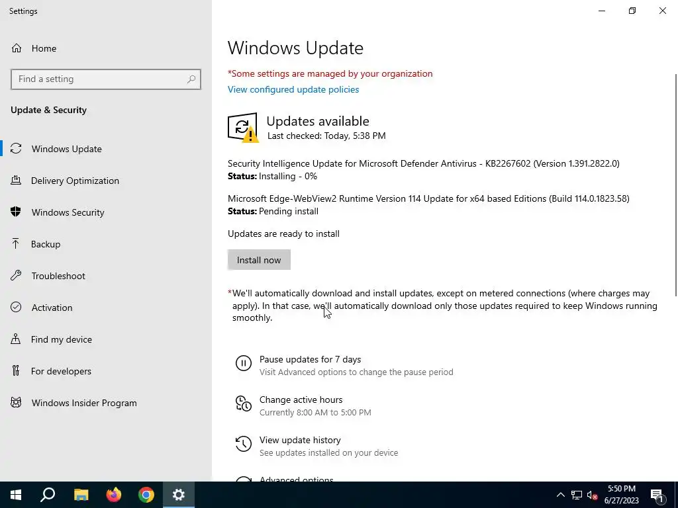Click the settings page vertical scrollbar
This screenshot has height=508, width=678.
[676, 185]
